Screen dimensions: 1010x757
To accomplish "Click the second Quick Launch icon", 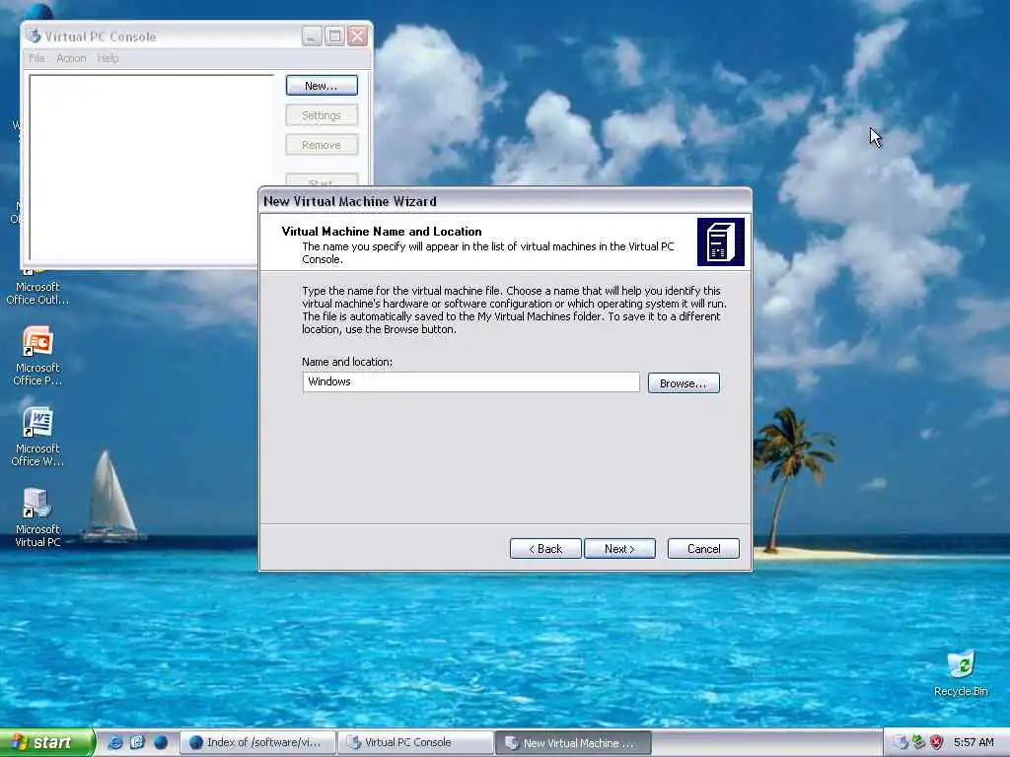I will [x=137, y=742].
